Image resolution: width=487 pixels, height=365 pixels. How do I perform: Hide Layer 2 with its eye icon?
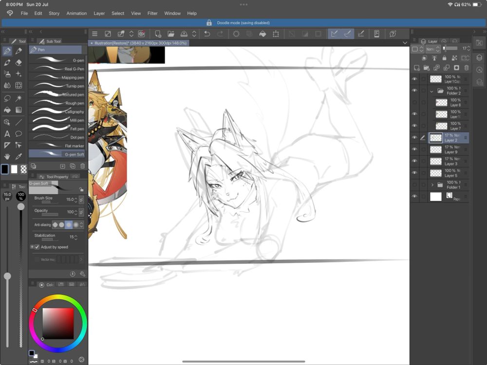click(414, 138)
